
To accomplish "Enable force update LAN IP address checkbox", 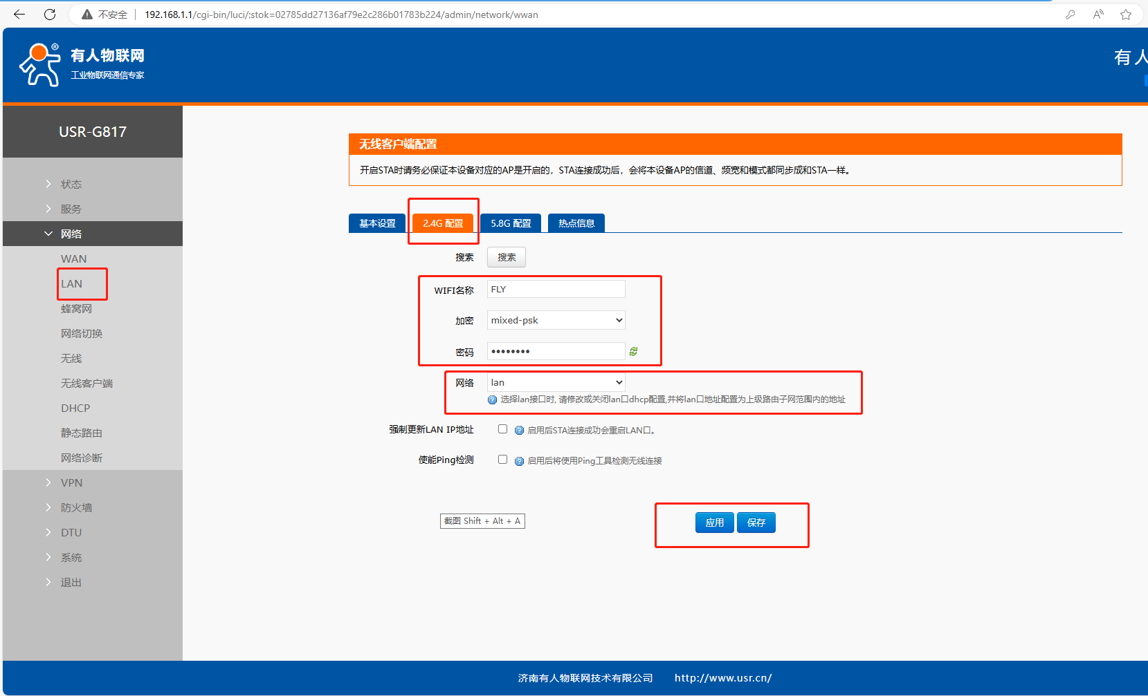I will pos(503,429).
